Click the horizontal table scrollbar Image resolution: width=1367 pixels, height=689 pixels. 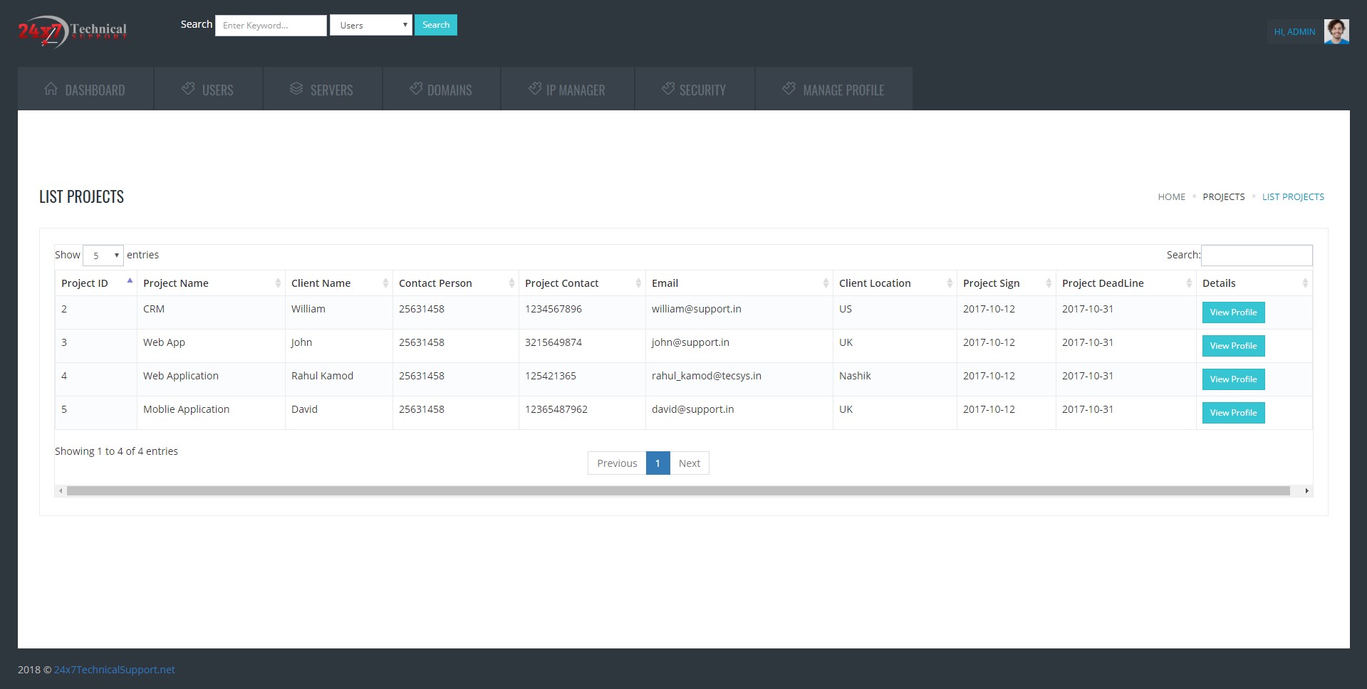click(x=678, y=491)
